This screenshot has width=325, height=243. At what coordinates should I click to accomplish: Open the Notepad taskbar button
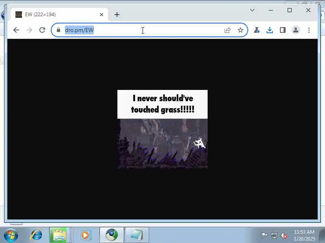point(137,235)
